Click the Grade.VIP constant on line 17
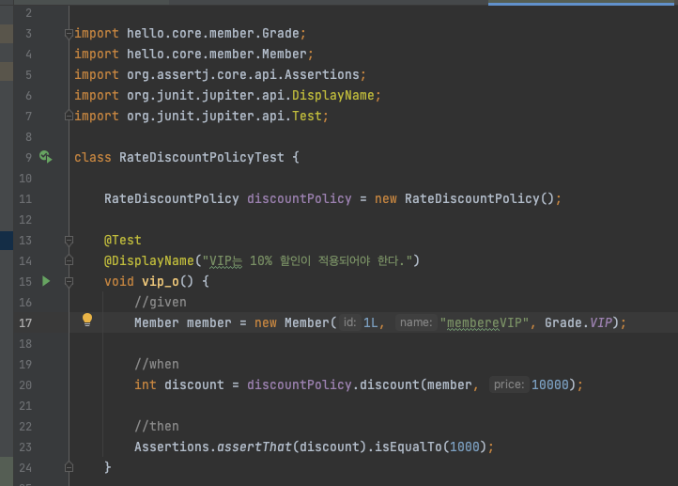The height and width of the screenshot is (486, 678). [x=578, y=322]
